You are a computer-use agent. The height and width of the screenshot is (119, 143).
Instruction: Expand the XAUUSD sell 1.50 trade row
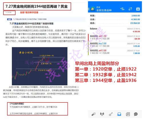(115, 37)
